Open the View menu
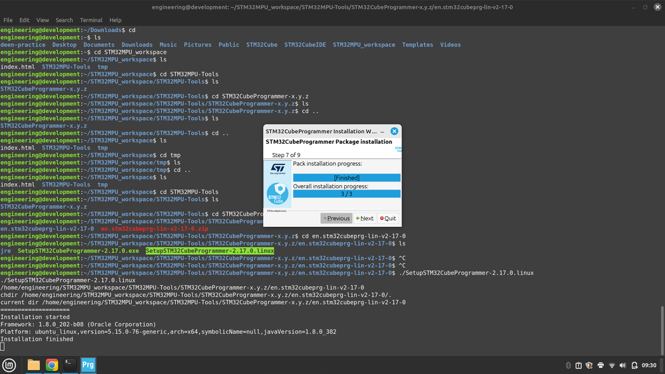This screenshot has height=374, width=665. click(43, 20)
